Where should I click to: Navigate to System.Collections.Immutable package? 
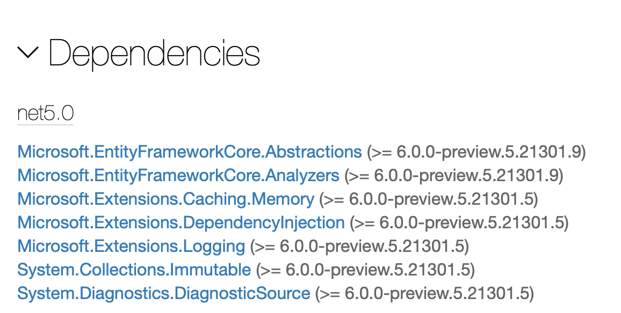(x=134, y=270)
